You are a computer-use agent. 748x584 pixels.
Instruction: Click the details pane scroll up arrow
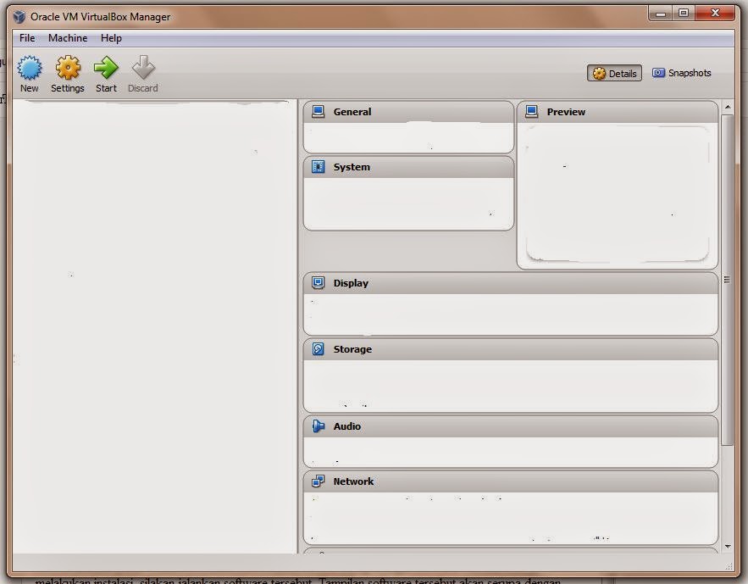[728, 107]
